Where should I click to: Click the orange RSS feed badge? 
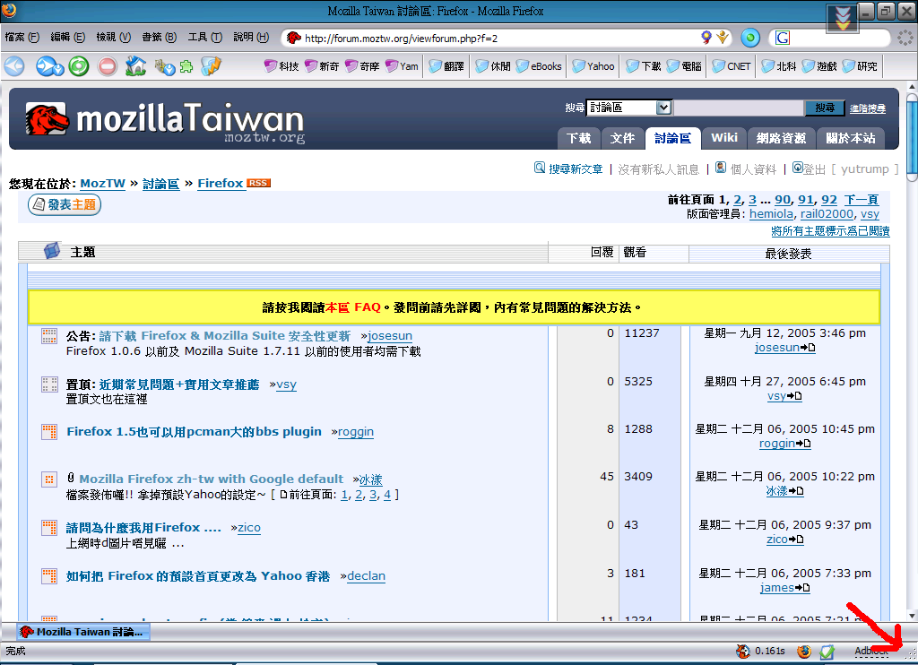(259, 183)
